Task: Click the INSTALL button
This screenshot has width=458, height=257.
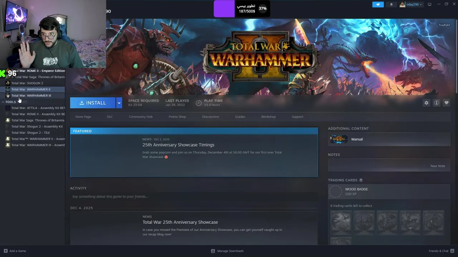Action: click(x=93, y=103)
